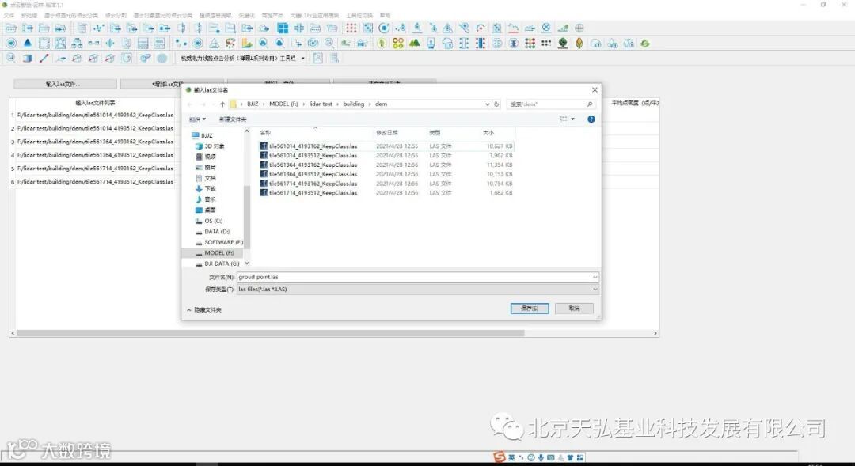Click the blue help icon in save dialog
The width and height of the screenshot is (855, 466).
coord(591,119)
